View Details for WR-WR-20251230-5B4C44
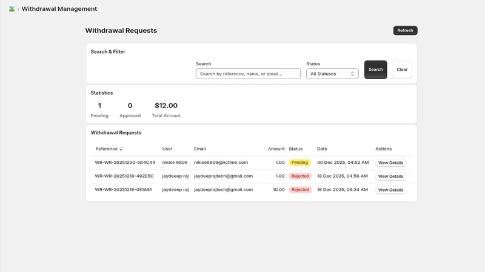The image size is (485, 272). 390,163
